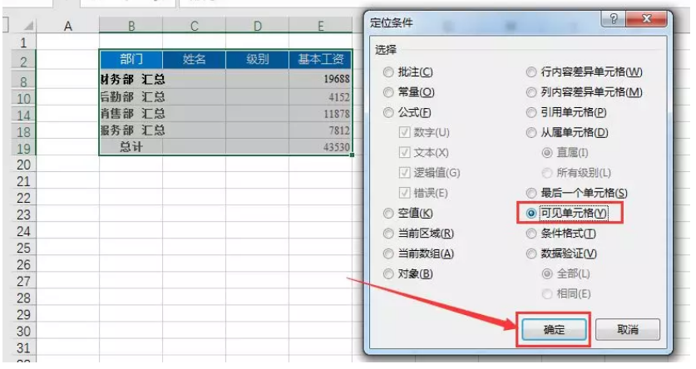Click the total value 43530 cell
Viewport: 696px width, 369px height.
click(x=320, y=147)
